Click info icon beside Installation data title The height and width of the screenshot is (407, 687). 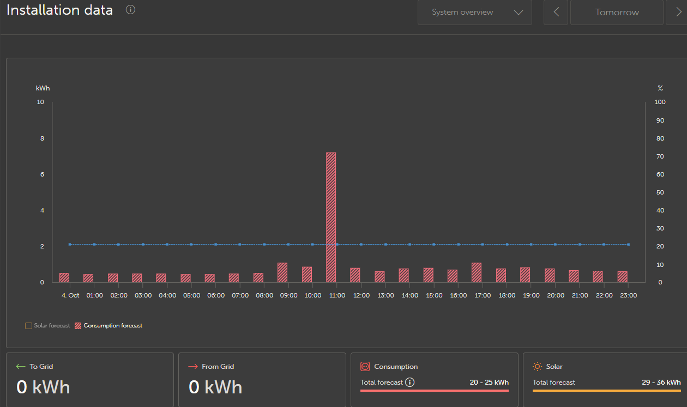[x=130, y=10]
